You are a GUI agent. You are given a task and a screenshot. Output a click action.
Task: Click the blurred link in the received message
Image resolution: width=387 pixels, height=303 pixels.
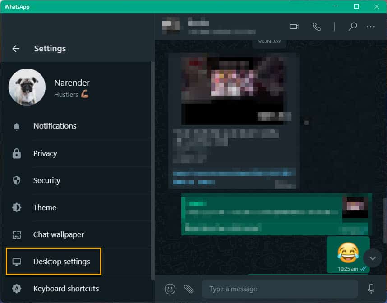(234, 177)
